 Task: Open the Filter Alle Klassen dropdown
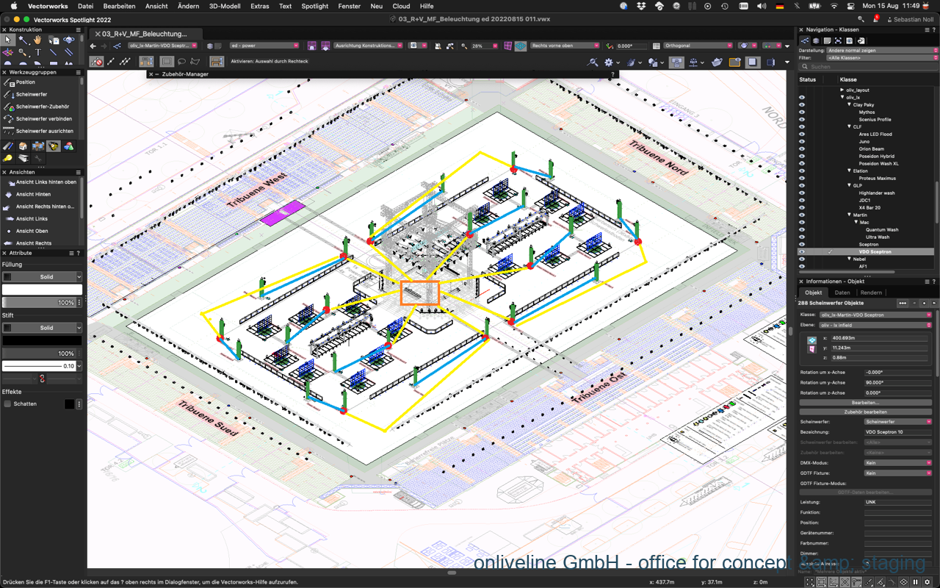[883, 57]
